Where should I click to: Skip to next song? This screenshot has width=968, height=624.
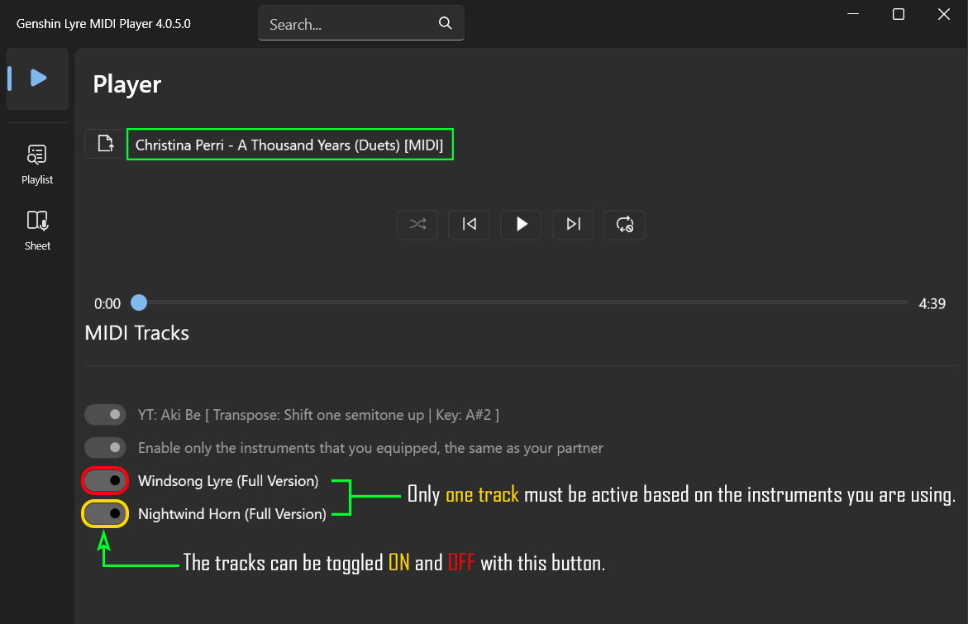[573, 224]
